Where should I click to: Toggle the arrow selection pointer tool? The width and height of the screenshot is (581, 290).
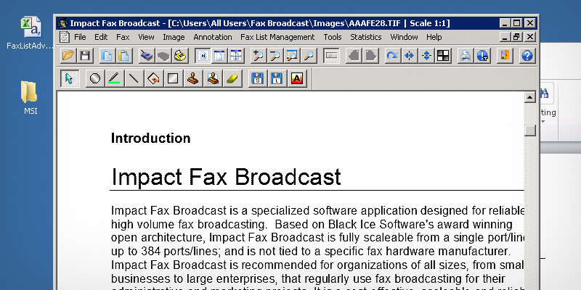coord(69,78)
